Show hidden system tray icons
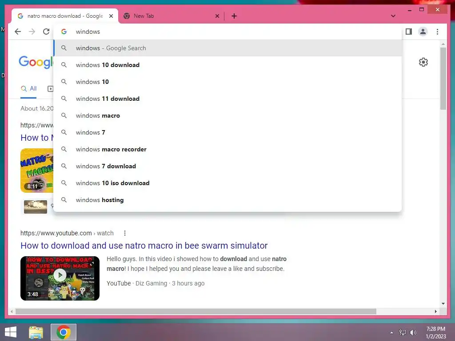The height and width of the screenshot is (341, 455). pos(392,333)
